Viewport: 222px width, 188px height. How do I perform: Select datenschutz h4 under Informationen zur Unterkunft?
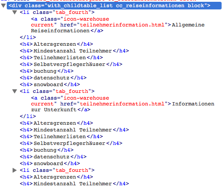tap(53, 157)
